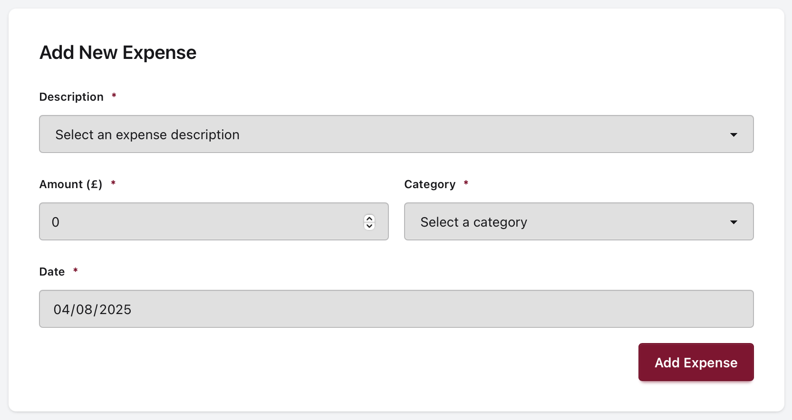This screenshot has height=420, width=792.
Task: Click the Amount number value 0
Action: pos(56,221)
